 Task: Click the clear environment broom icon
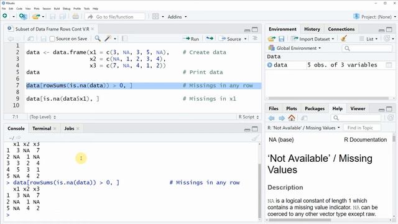pyautogui.click(x=344, y=39)
